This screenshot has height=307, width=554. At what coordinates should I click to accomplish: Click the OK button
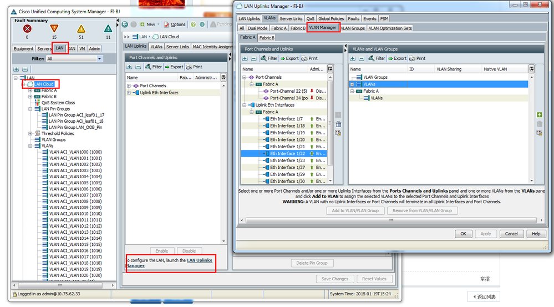463,234
